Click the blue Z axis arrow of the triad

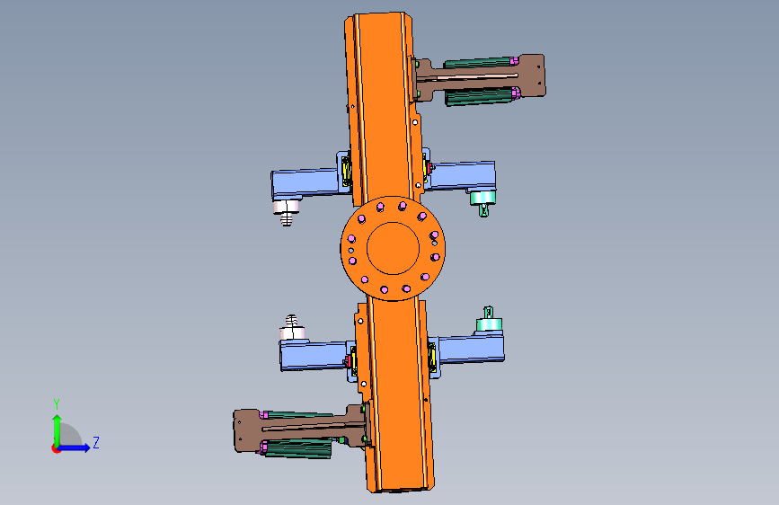pos(75,447)
